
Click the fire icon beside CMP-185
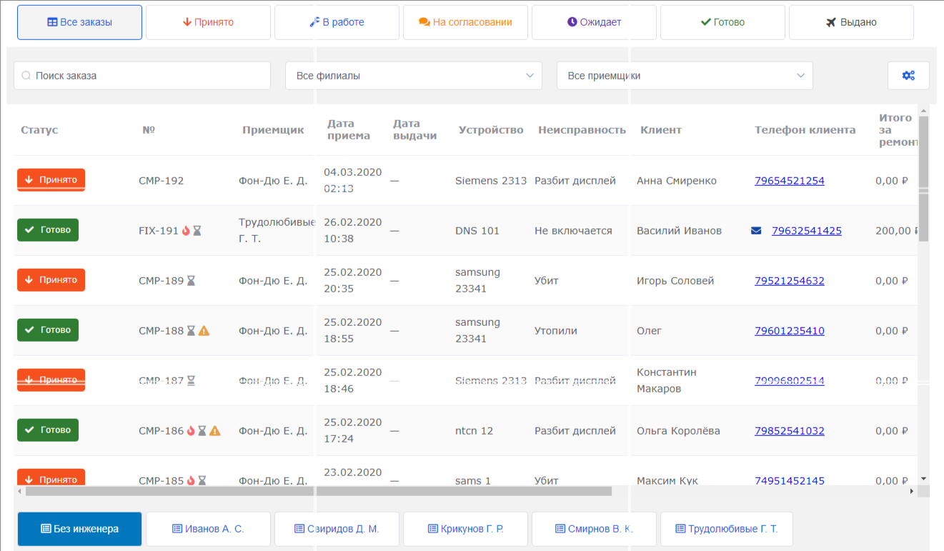pos(191,481)
